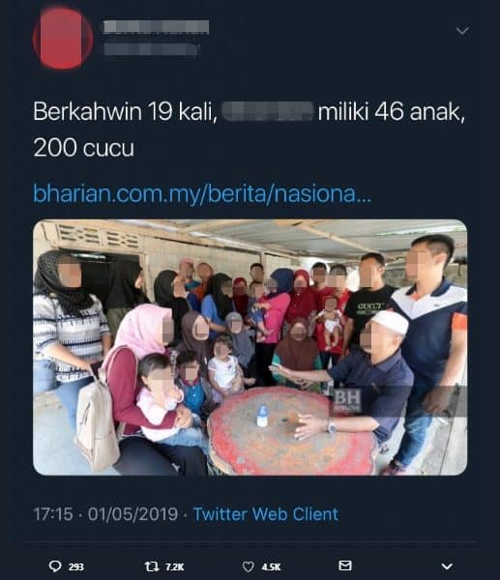
Task: Like the tweet with the heart icon
Action: pyautogui.click(x=248, y=566)
